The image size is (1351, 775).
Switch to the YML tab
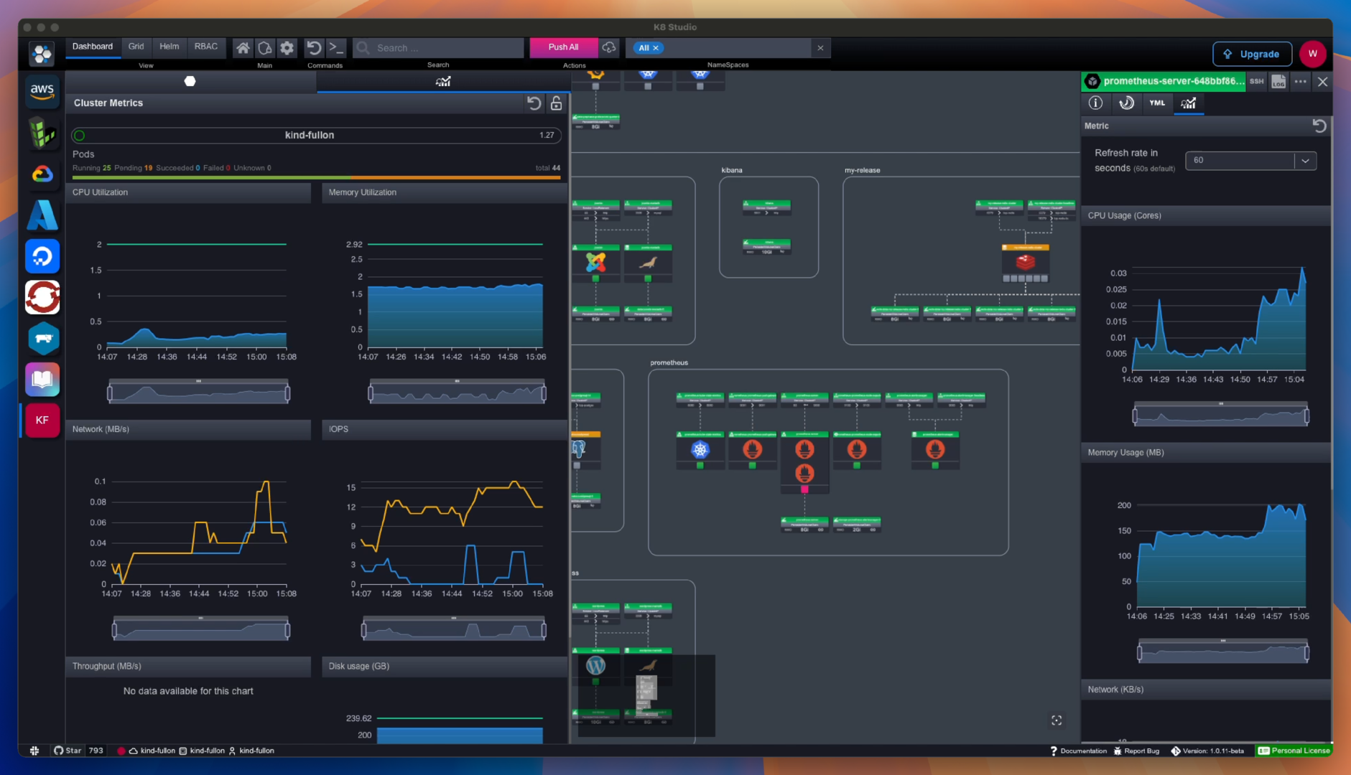click(x=1157, y=103)
